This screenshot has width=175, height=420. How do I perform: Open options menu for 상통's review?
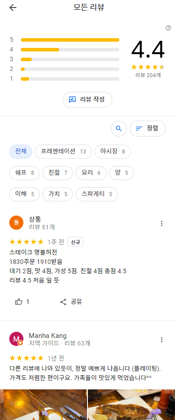pos(162,224)
